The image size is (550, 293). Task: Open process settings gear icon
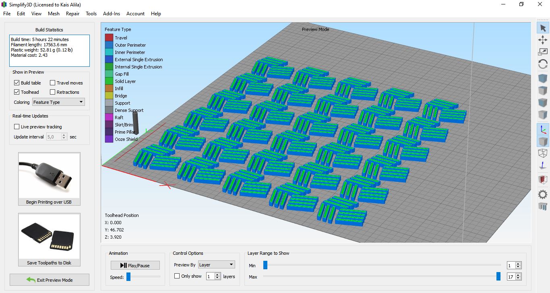pyautogui.click(x=543, y=194)
